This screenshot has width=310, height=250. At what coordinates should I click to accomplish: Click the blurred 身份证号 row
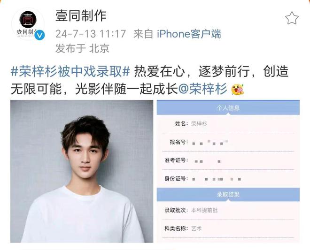click(x=228, y=179)
